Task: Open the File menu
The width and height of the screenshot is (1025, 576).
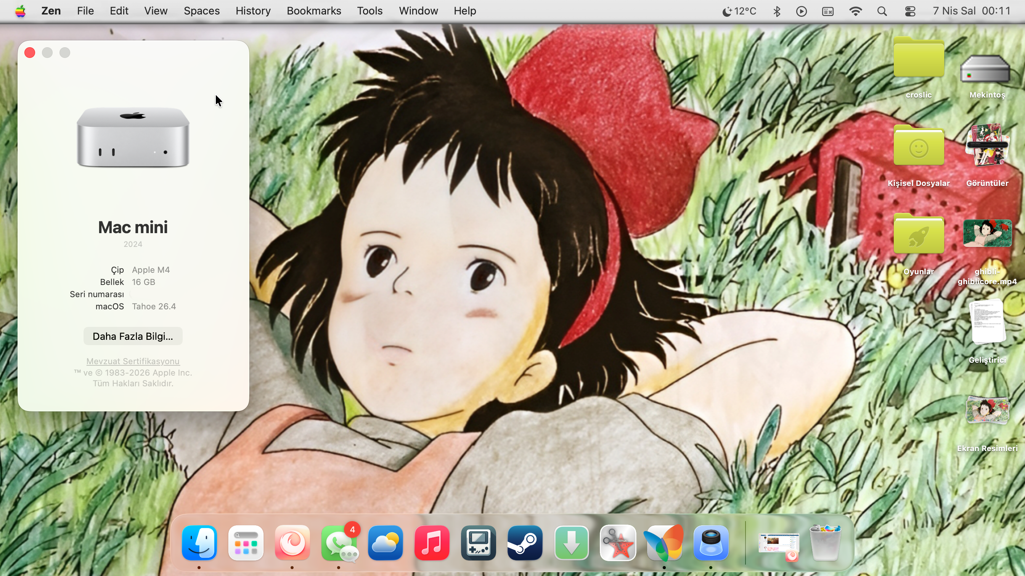Action: pos(85,11)
